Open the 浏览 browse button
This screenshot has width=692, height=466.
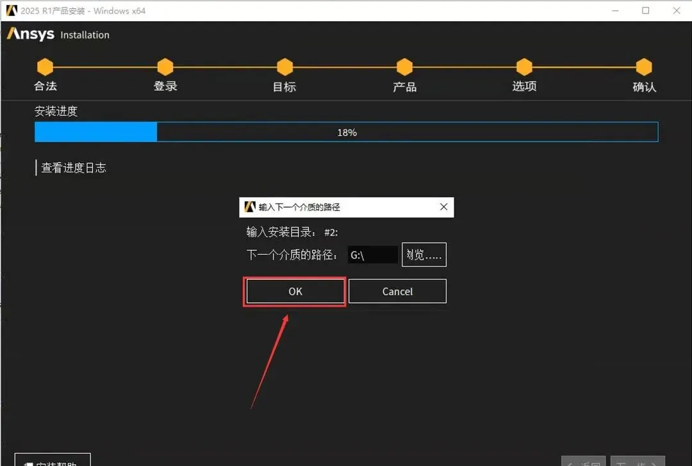tap(424, 254)
